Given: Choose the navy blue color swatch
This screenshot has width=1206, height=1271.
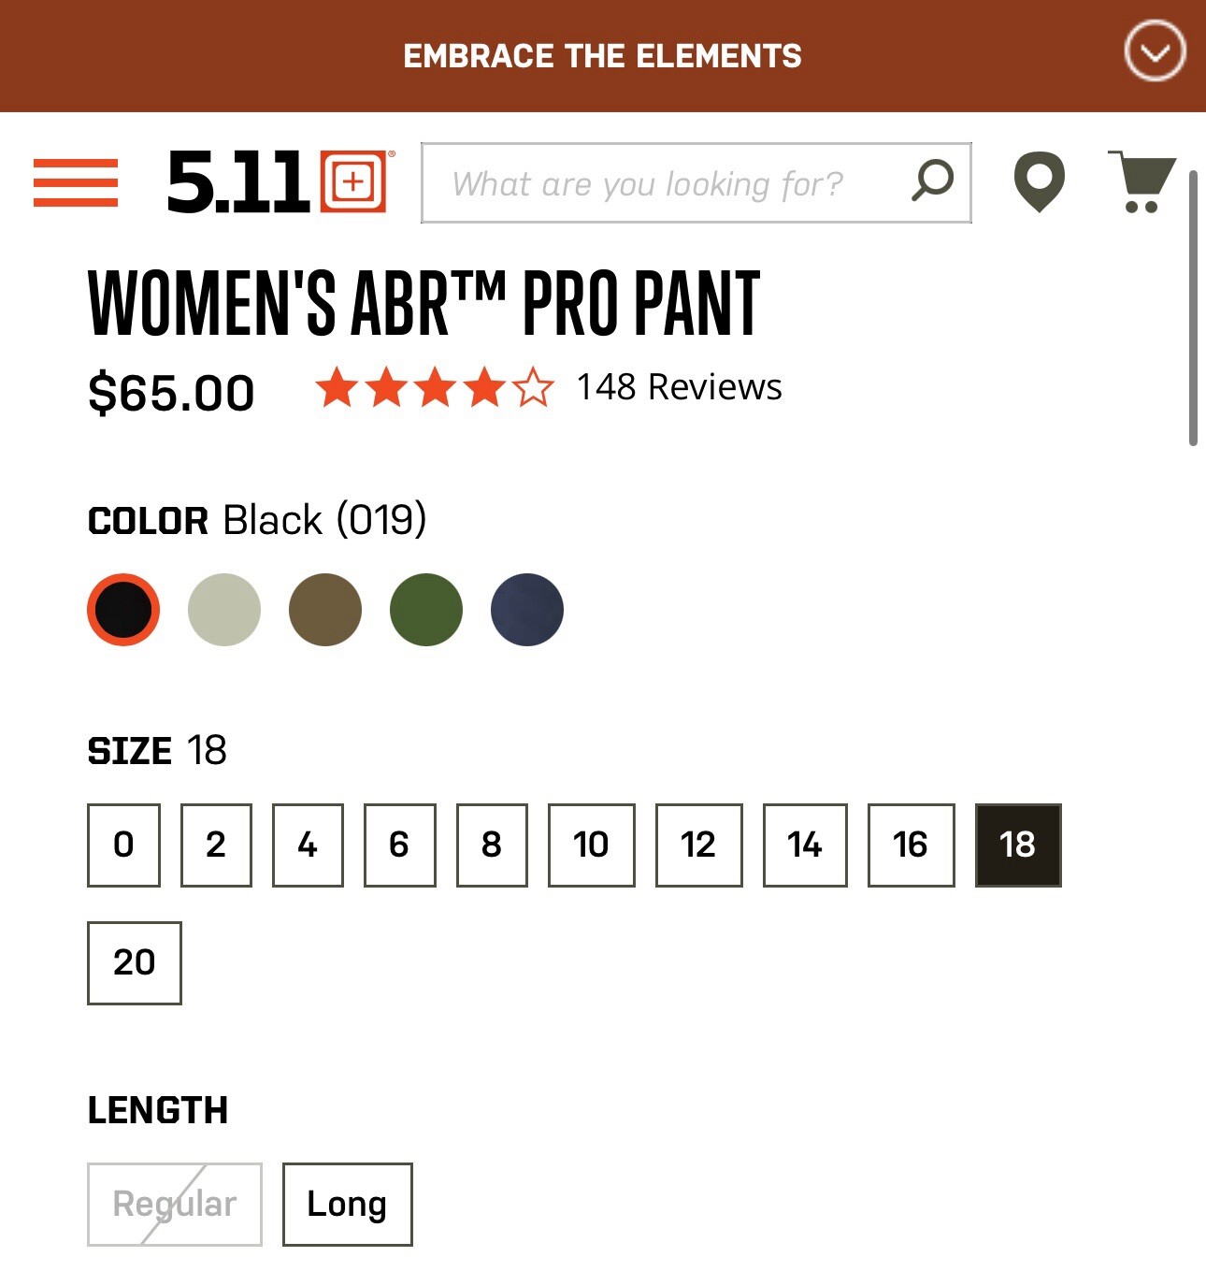Looking at the screenshot, I should tap(527, 610).
